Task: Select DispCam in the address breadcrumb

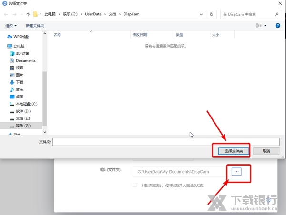Action: tap(132, 14)
